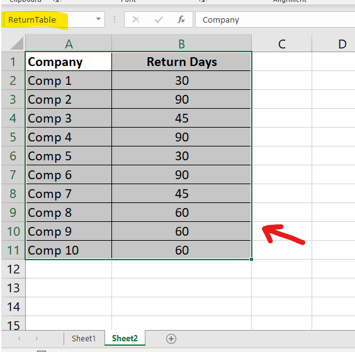Open the formula bar options dots handle
Image resolution: width=355 pixels, height=352 pixels.
115,19
